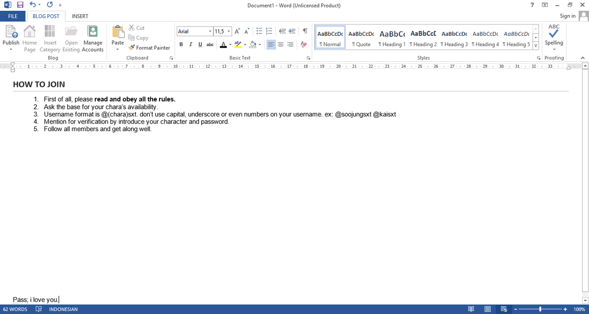Image resolution: width=589 pixels, height=314 pixels.
Task: Switch to the INSERT tab
Action: [x=80, y=16]
